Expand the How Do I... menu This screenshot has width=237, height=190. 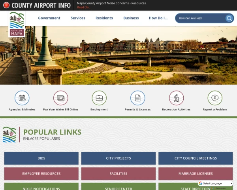point(158,18)
